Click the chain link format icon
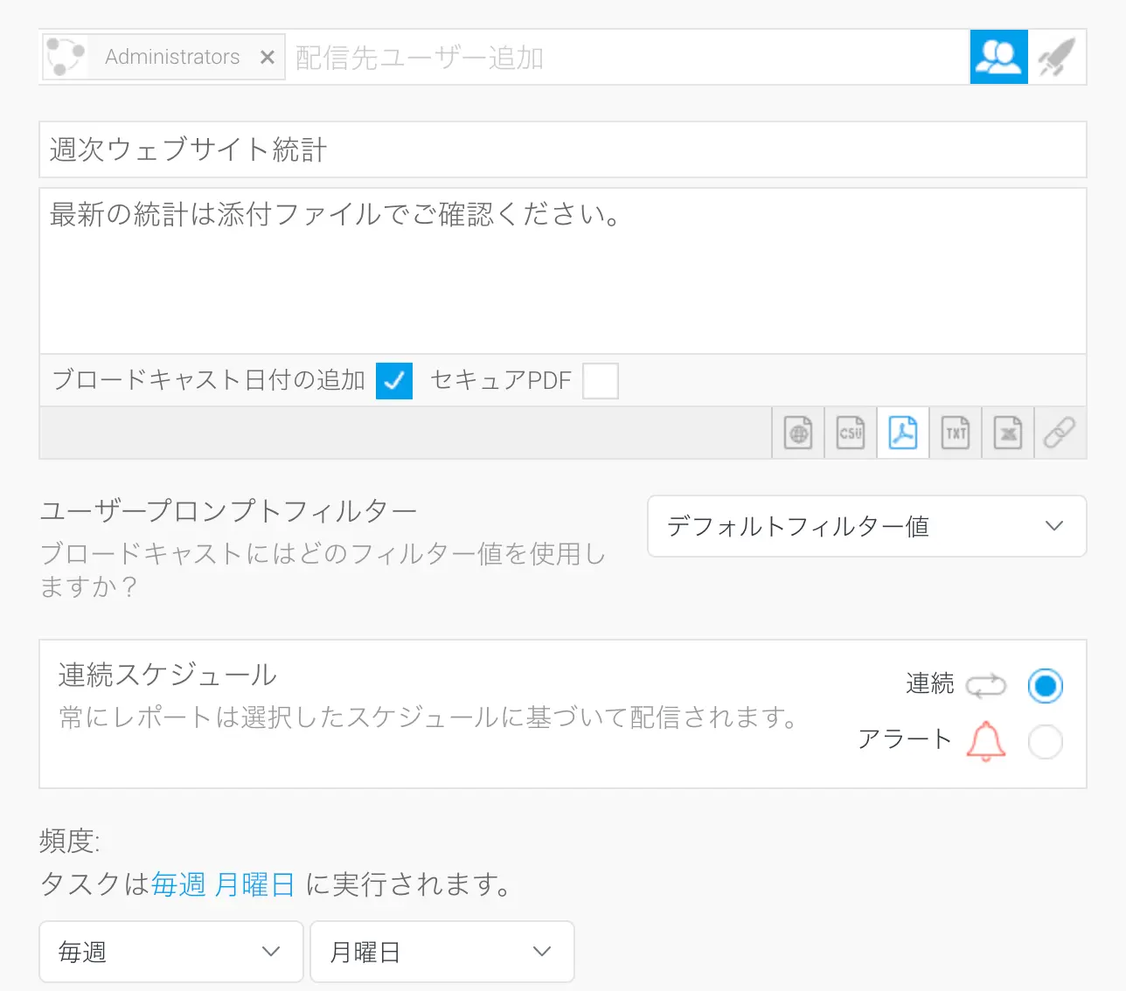This screenshot has height=991, width=1126. [x=1060, y=433]
